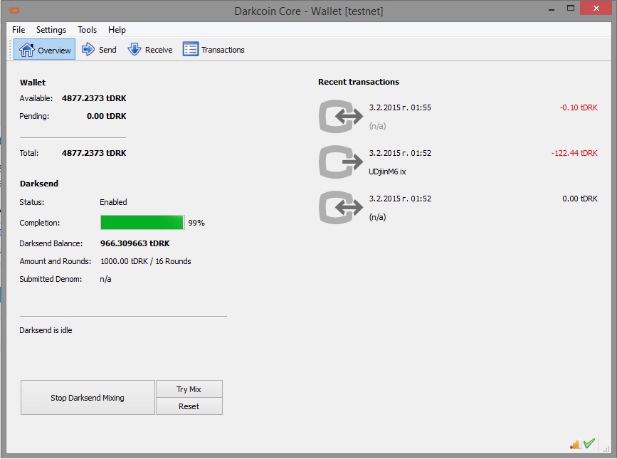Click the Darksend is idle message

pos(46,330)
